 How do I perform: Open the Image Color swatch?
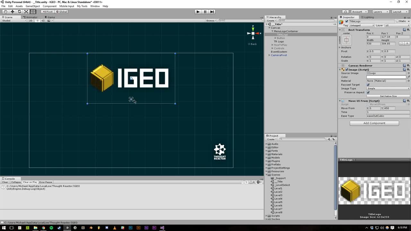click(x=387, y=77)
